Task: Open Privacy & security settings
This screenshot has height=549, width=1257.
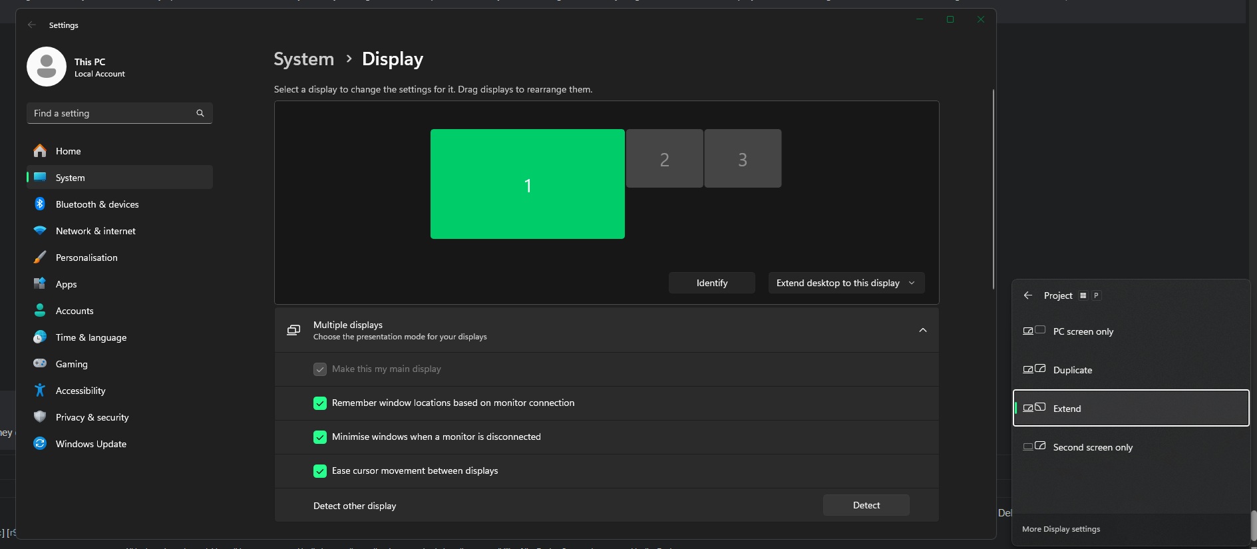Action: (x=120, y=417)
